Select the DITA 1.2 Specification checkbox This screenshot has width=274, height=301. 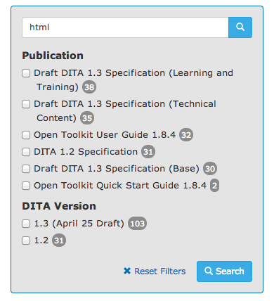tap(26, 152)
